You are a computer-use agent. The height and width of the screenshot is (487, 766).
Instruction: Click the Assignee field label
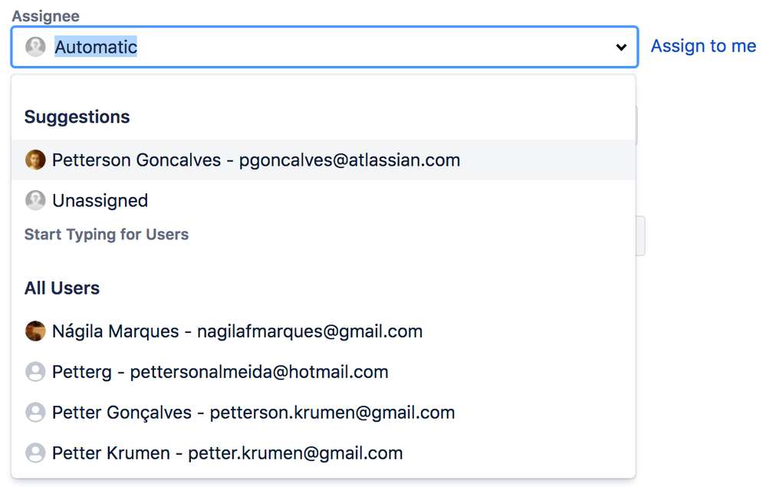click(x=45, y=15)
